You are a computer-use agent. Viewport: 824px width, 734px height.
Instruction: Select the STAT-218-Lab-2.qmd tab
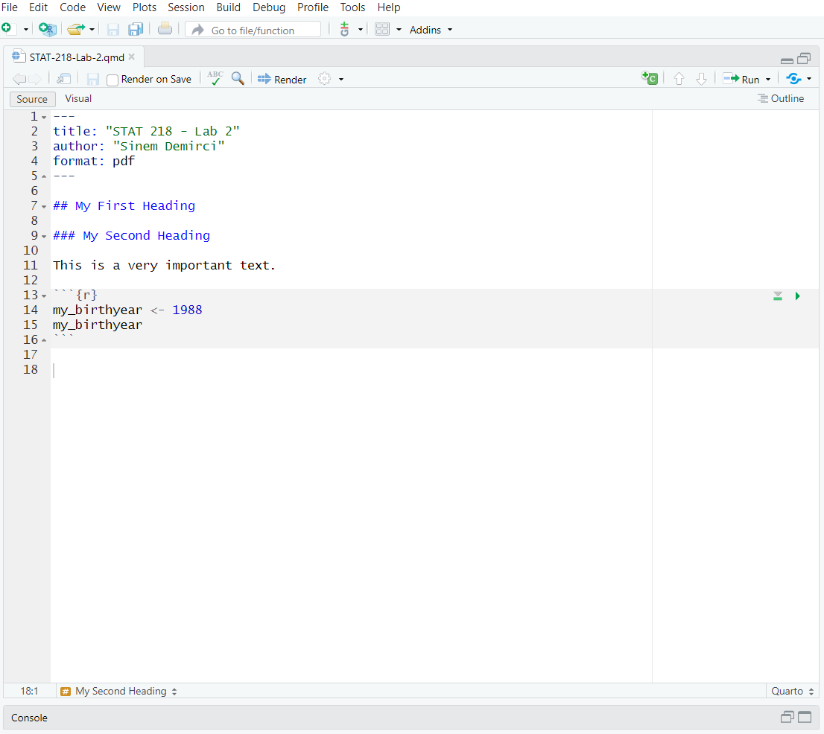[76, 57]
